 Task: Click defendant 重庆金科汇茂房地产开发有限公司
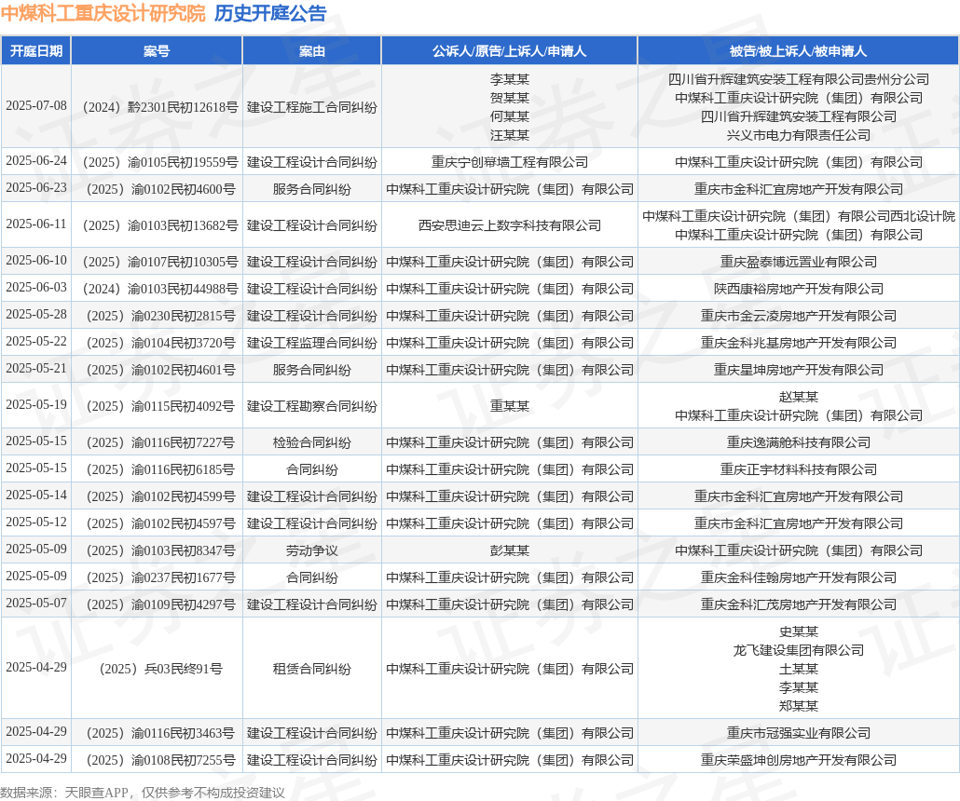(799, 604)
